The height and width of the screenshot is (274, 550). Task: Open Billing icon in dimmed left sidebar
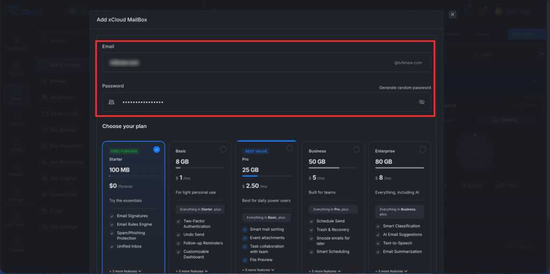(16, 141)
